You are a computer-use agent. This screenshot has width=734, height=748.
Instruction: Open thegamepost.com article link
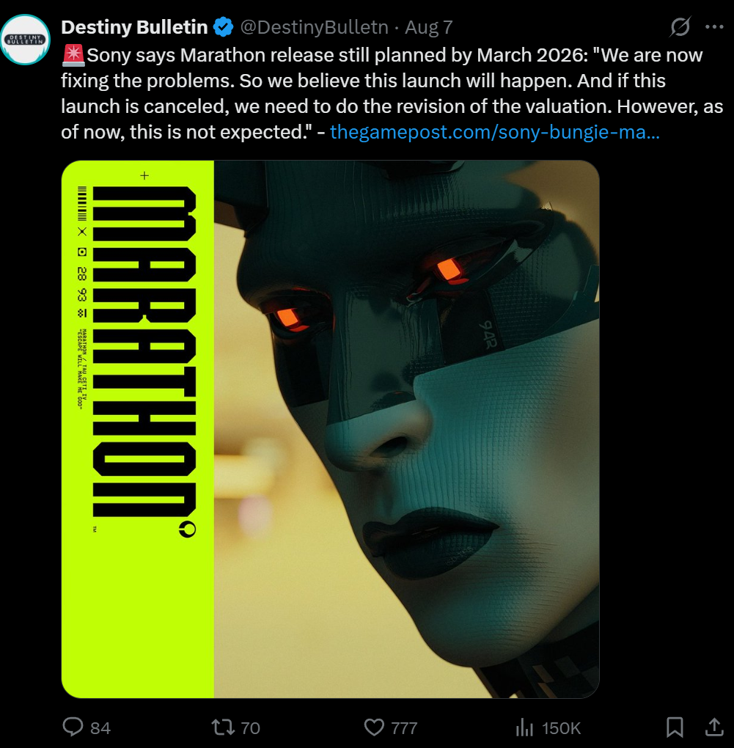494,132
